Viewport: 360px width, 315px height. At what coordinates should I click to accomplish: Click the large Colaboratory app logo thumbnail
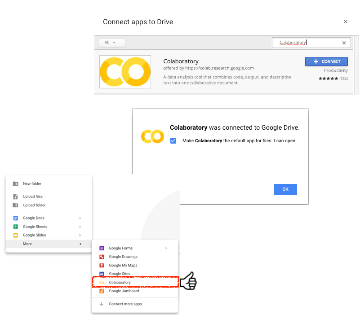point(125,72)
